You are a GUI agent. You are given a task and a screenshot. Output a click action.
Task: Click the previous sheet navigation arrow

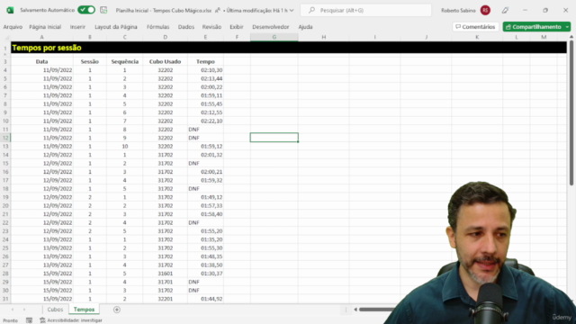pos(13,310)
